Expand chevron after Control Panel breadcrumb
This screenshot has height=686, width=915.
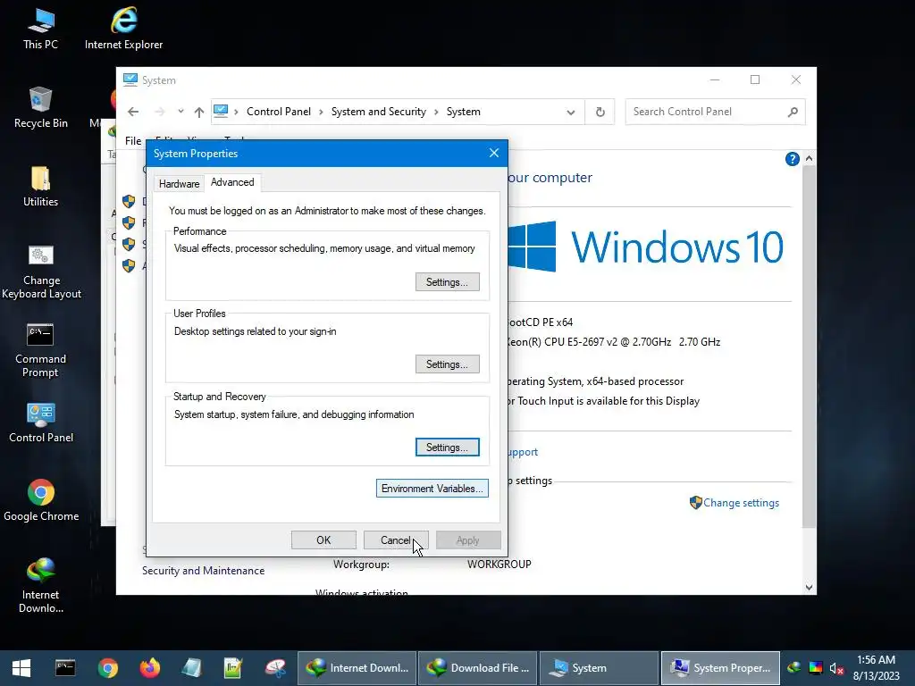click(x=321, y=112)
